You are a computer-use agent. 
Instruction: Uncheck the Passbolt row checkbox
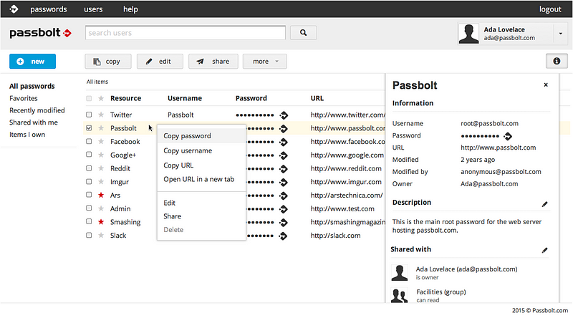89,128
